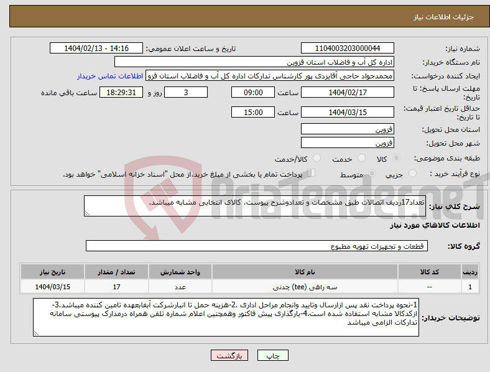Click the شماره نیاز field 1104003203000044

click(x=348, y=48)
